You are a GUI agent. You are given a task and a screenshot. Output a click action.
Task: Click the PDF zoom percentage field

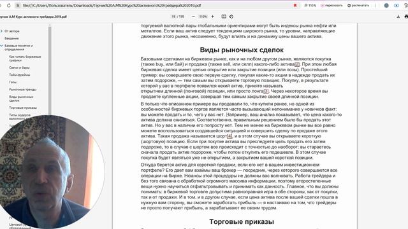coord(203,17)
